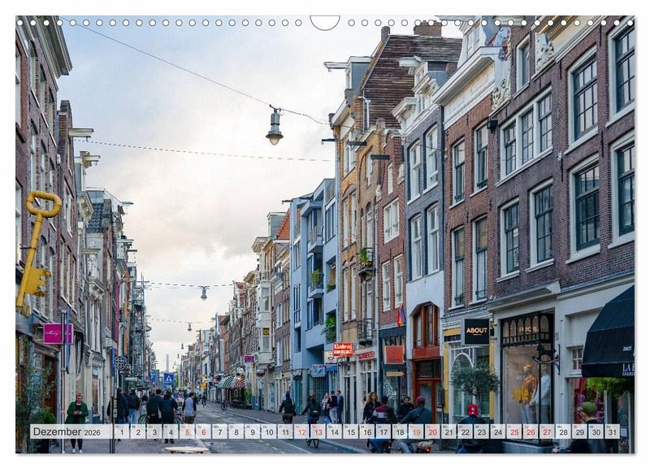Choose day 31 at end of calendar
This screenshot has height=469, width=650.
[x=612, y=432]
